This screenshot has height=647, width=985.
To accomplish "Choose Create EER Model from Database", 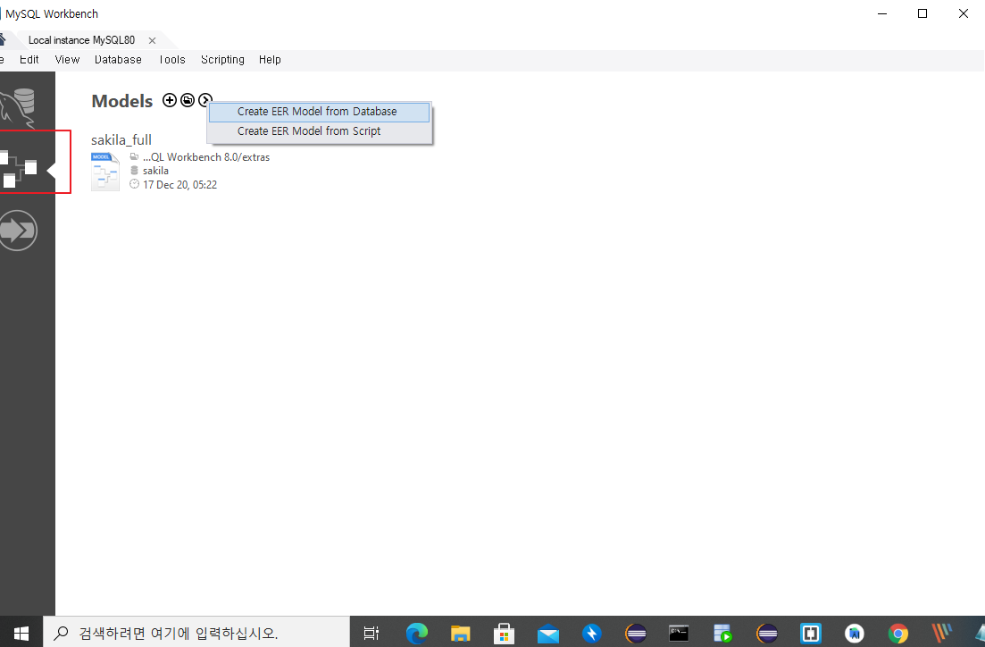I will pyautogui.click(x=319, y=112).
